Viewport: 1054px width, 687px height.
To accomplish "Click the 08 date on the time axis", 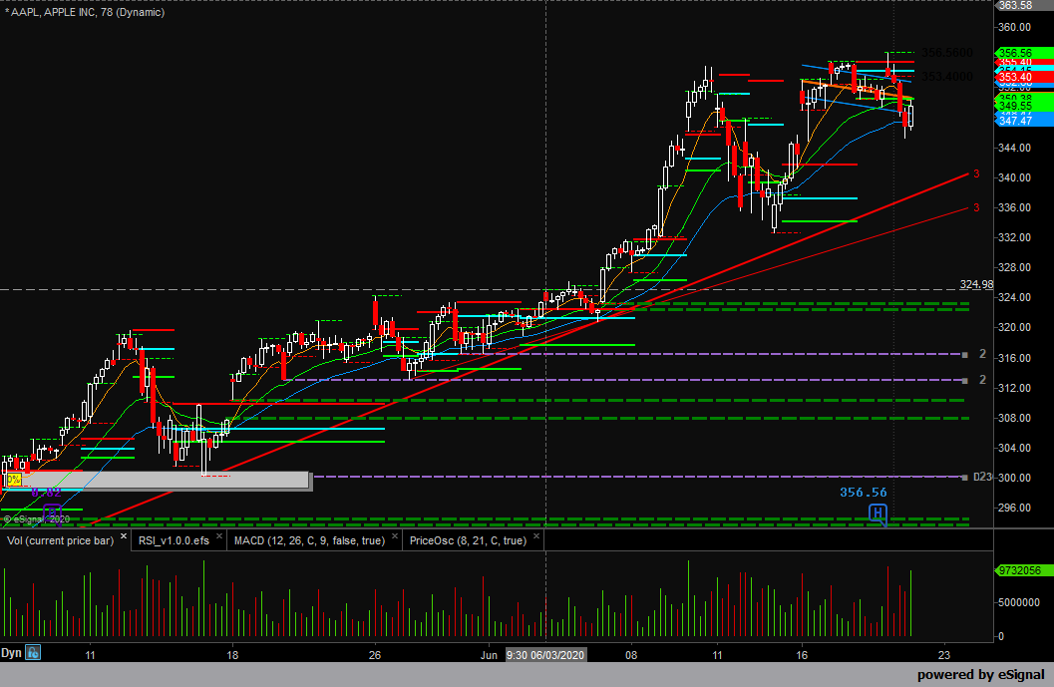I will [630, 655].
